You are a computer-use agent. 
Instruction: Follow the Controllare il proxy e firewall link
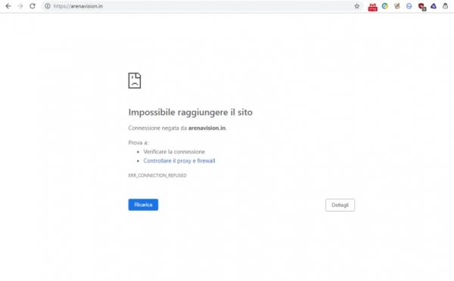179,161
